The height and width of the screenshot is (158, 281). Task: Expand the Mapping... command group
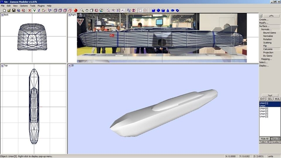[x=267, y=59]
